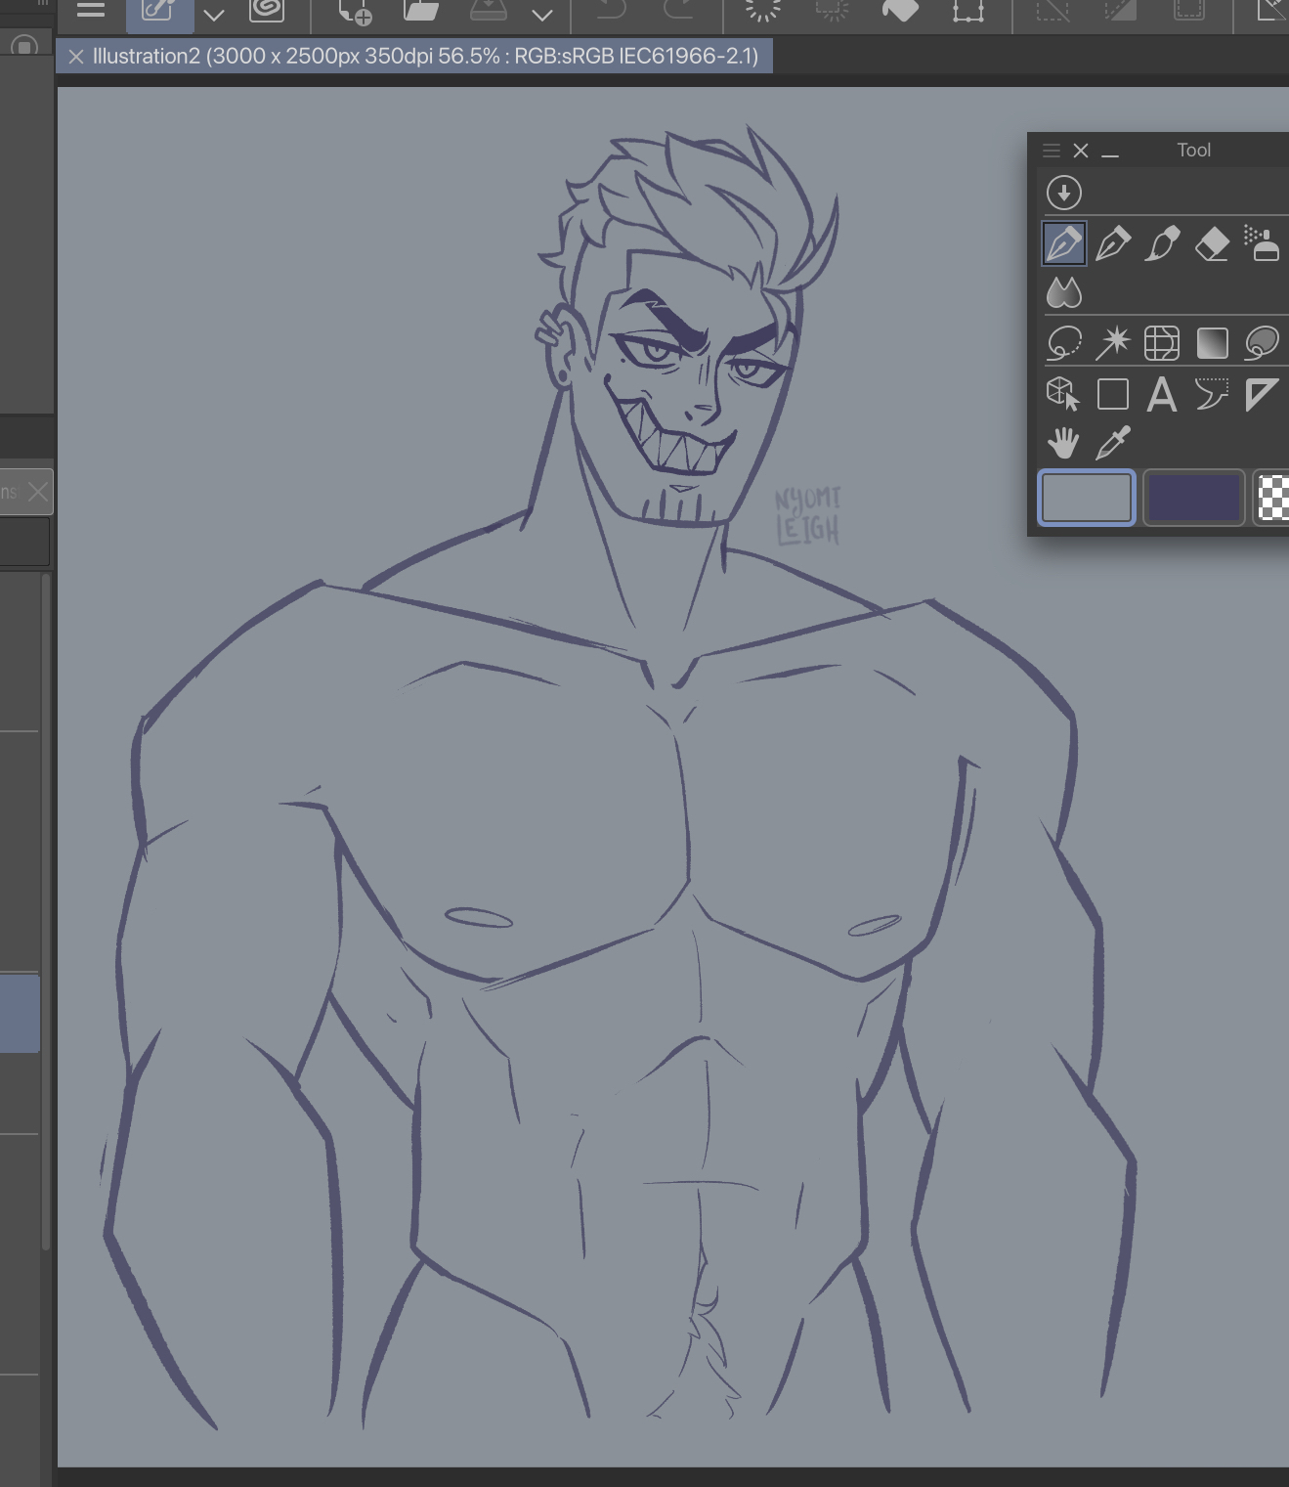
Task: Select the Object operation cube tool
Action: coord(1063,395)
